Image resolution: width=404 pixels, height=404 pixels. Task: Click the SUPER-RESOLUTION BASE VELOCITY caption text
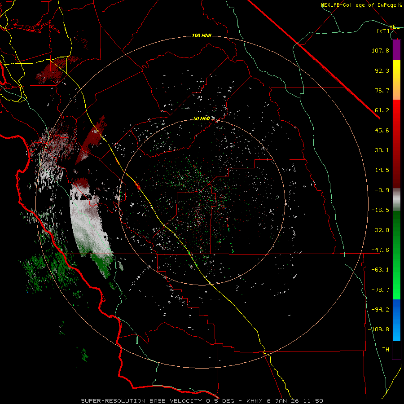tap(142, 401)
